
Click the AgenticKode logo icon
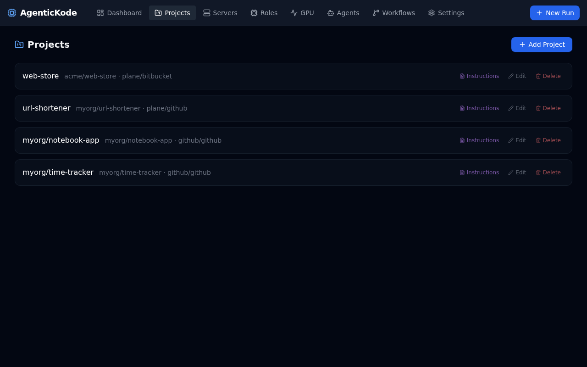point(11,13)
